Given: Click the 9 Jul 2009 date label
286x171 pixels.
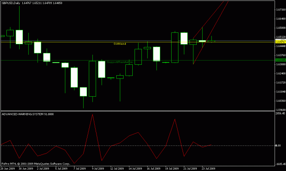Looking at the screenshot, I should click(x=98, y=168).
